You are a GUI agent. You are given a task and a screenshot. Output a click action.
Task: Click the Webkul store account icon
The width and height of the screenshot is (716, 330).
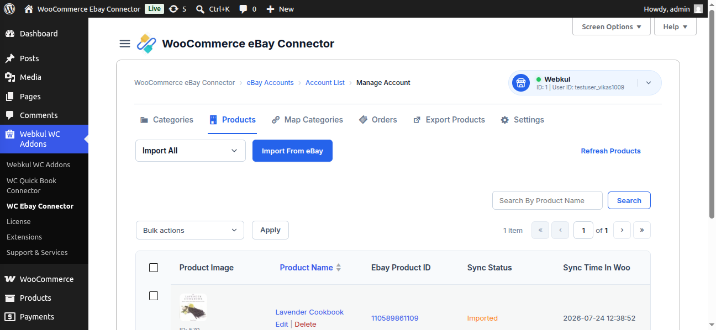point(520,83)
